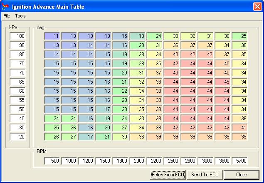Select the cell at 90 kPa, 2000 RPM
264x183 pixels.
point(137,45)
